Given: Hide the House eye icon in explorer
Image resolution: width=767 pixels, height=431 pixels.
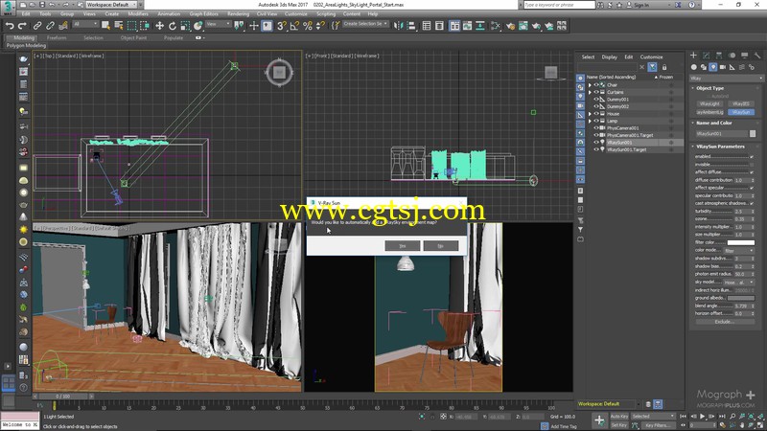Looking at the screenshot, I should pyautogui.click(x=596, y=114).
